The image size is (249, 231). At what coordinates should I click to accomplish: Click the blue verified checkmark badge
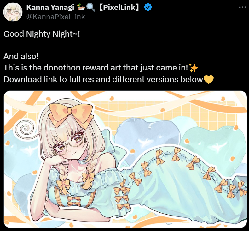[x=148, y=7]
